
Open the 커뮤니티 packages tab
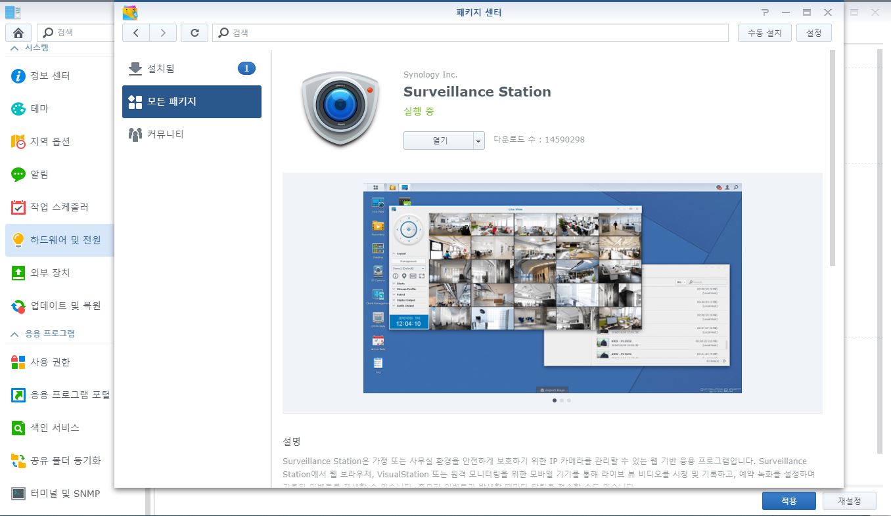click(x=192, y=135)
